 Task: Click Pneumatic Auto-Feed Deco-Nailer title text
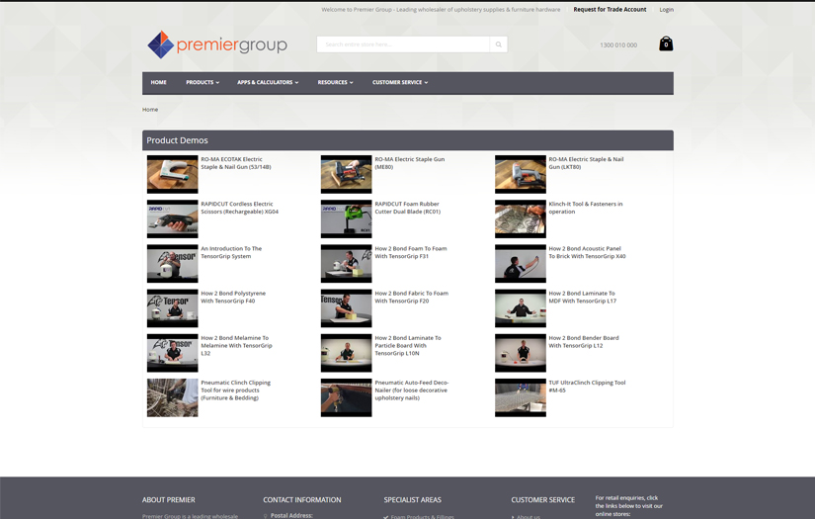[412, 390]
